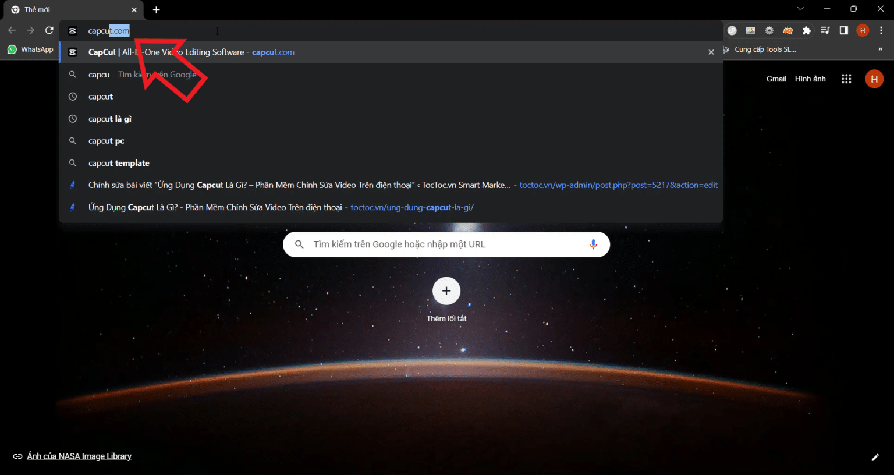Add a shortcut with "Thêm lối tắt"
Viewport: 894px width, 475px height.
click(446, 300)
